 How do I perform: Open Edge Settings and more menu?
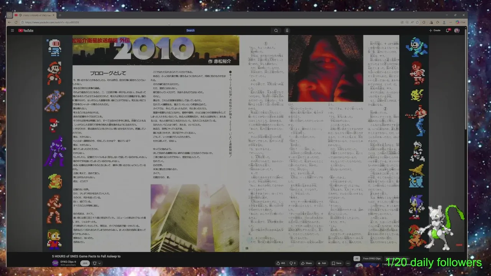pos(451,22)
